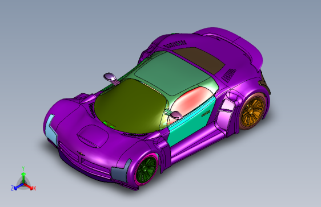Select the front bumper emblem badge
The image size is (321, 207).
(81, 153)
